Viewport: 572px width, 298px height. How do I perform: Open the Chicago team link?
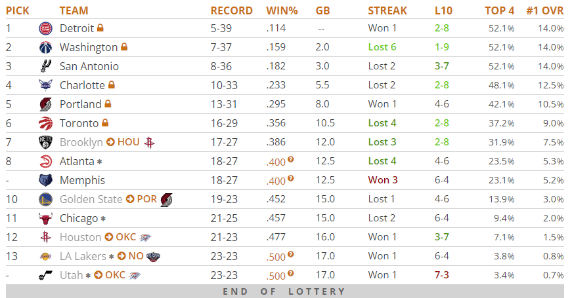click(x=79, y=218)
